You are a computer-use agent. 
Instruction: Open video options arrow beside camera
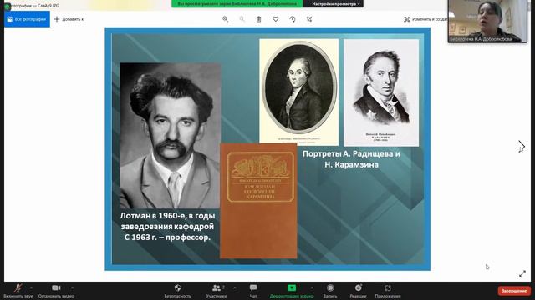point(72,287)
